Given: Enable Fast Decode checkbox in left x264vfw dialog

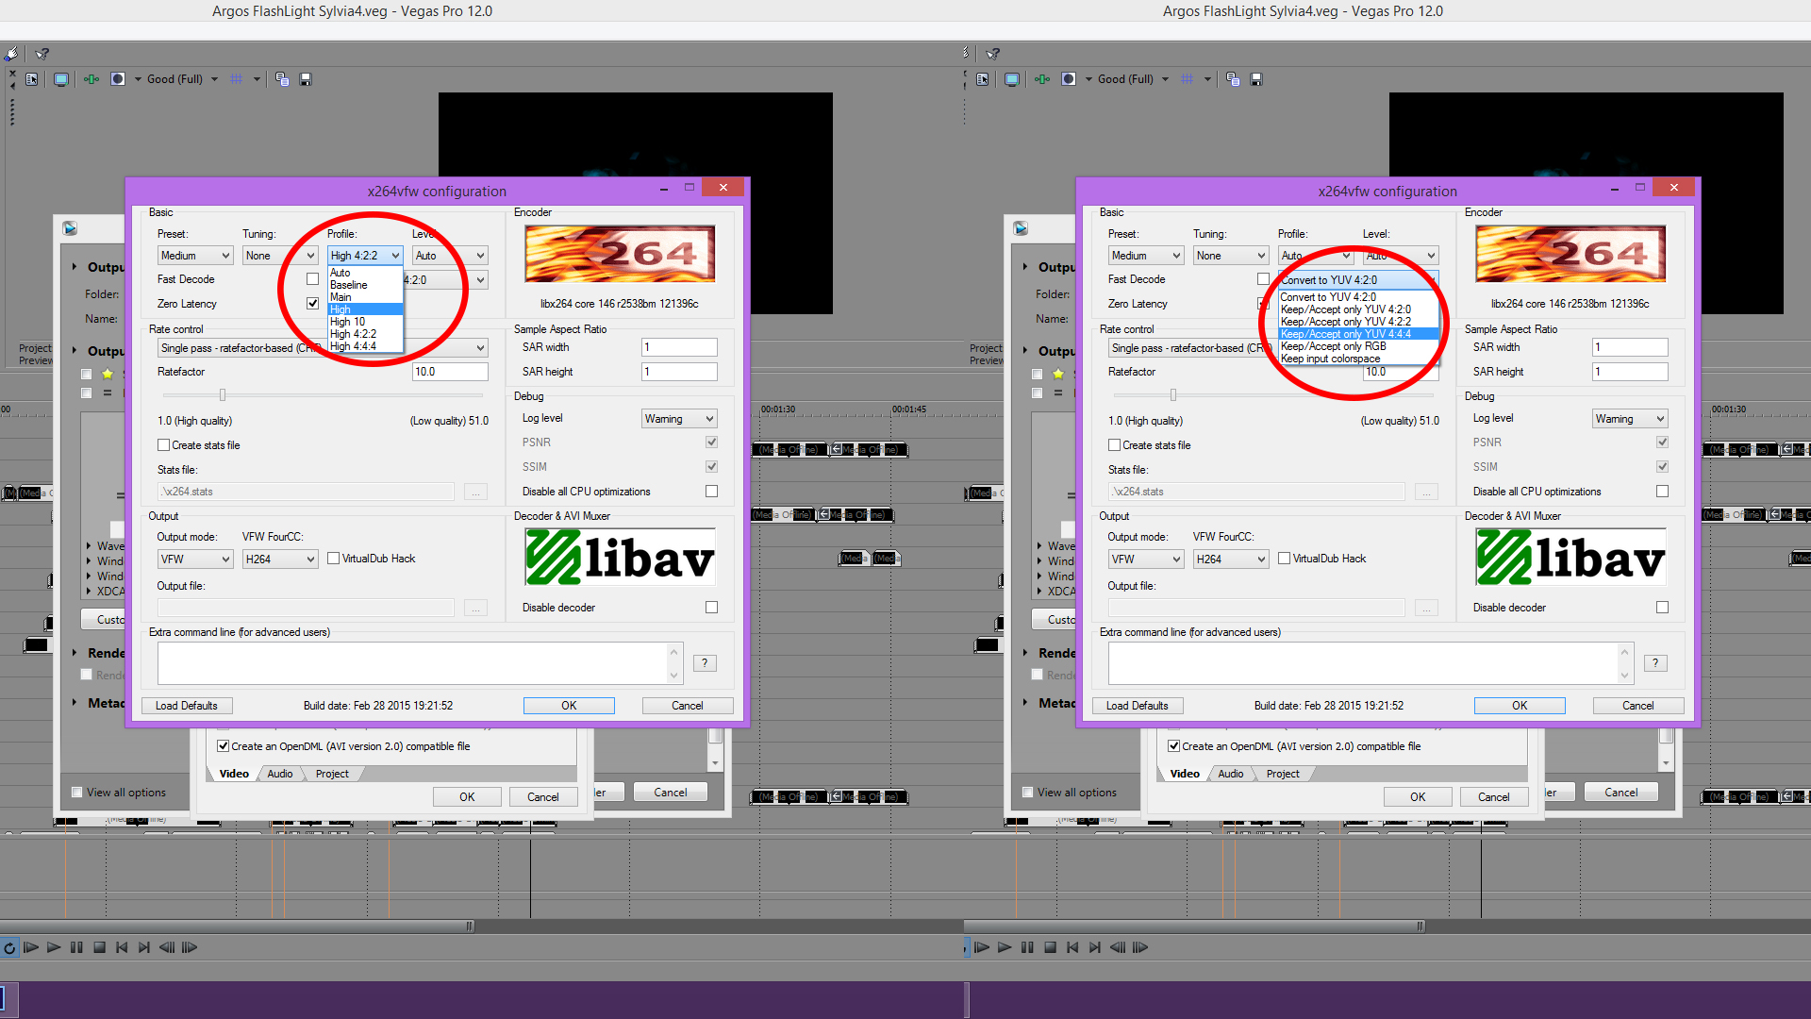Looking at the screenshot, I should tap(312, 279).
